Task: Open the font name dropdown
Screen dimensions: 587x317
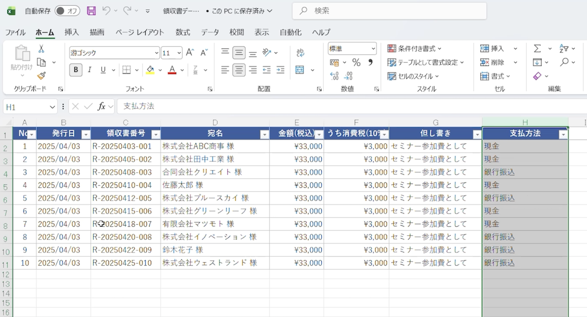Action: (x=157, y=52)
